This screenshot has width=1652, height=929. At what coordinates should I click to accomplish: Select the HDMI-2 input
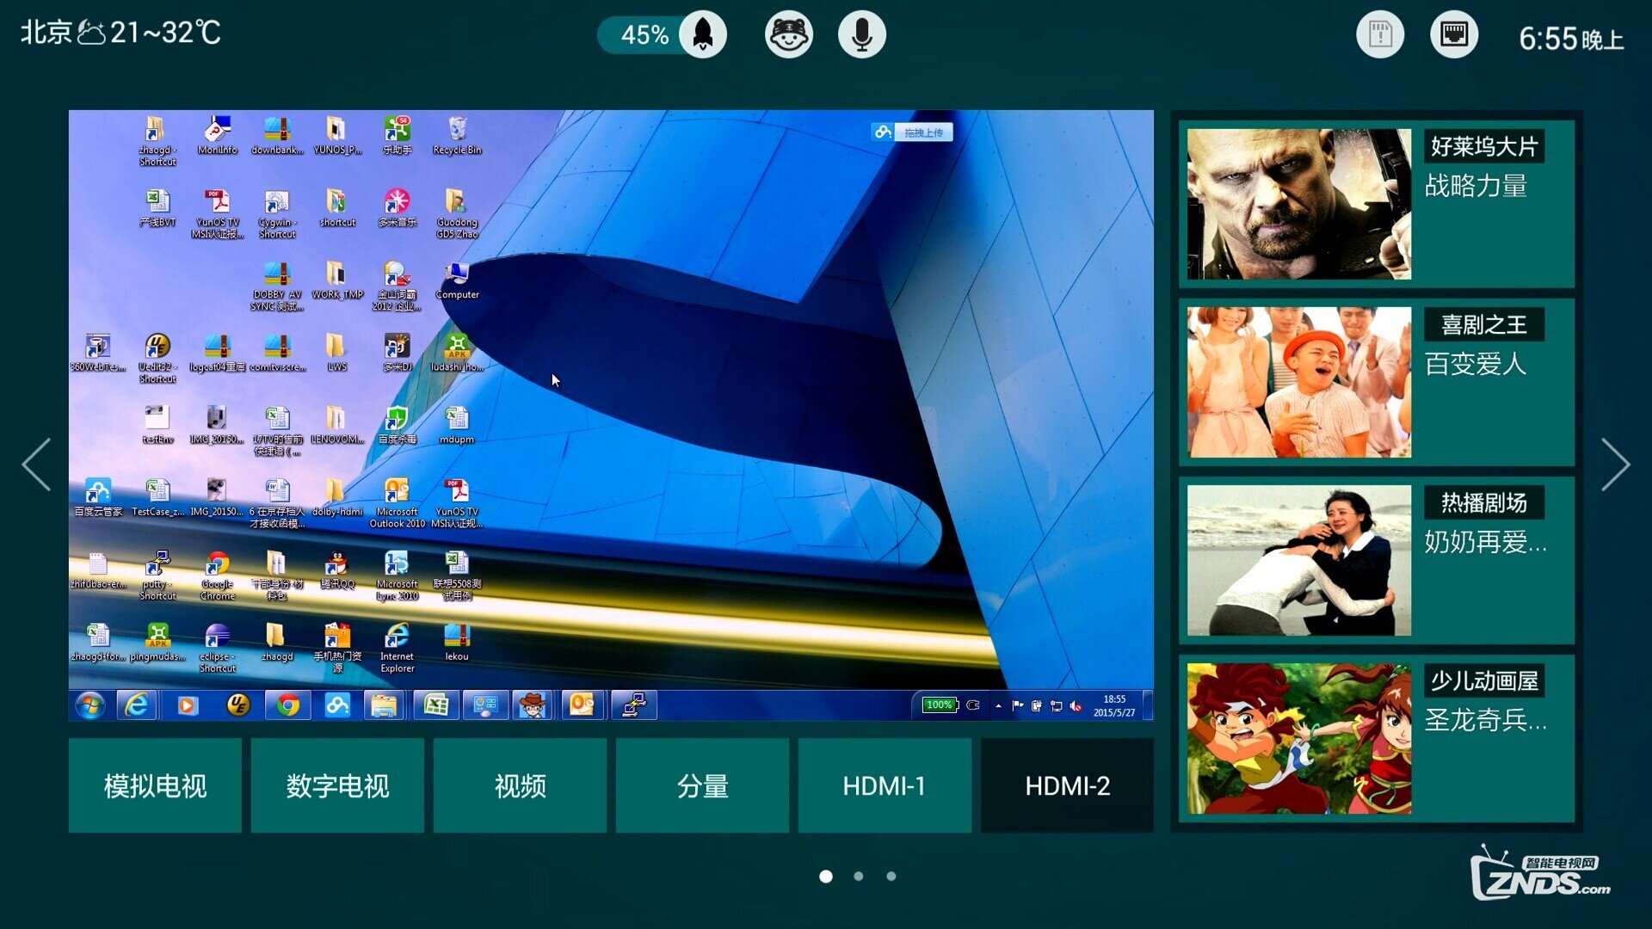pos(1067,785)
